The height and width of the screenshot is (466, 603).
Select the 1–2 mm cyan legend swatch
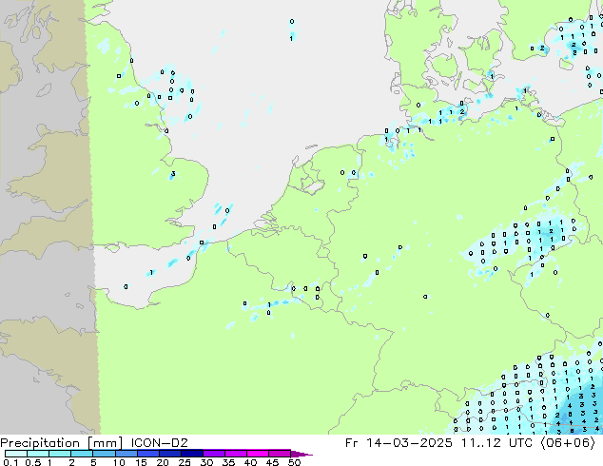click(x=60, y=454)
